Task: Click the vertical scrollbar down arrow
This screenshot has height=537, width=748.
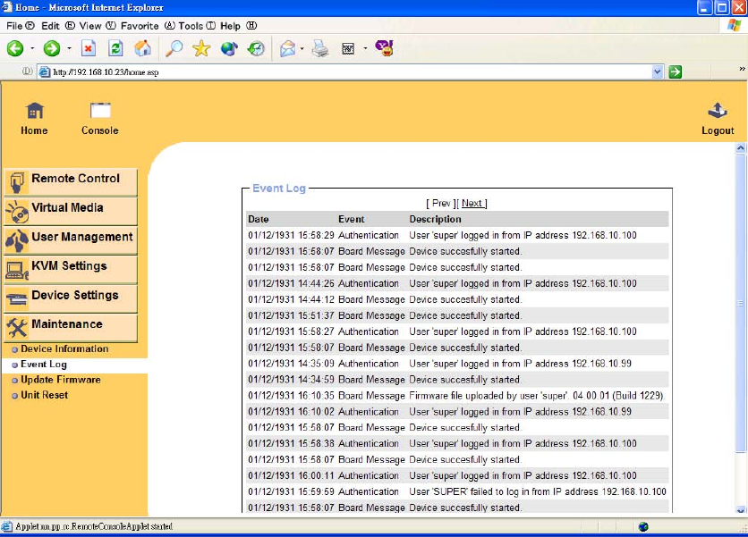Action: pos(740,511)
